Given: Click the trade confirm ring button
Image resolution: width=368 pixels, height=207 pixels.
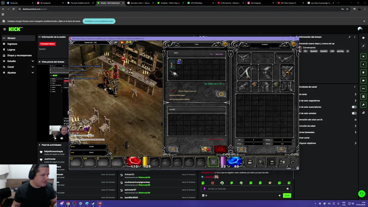Looking at the screenshot, I should coord(221,94).
